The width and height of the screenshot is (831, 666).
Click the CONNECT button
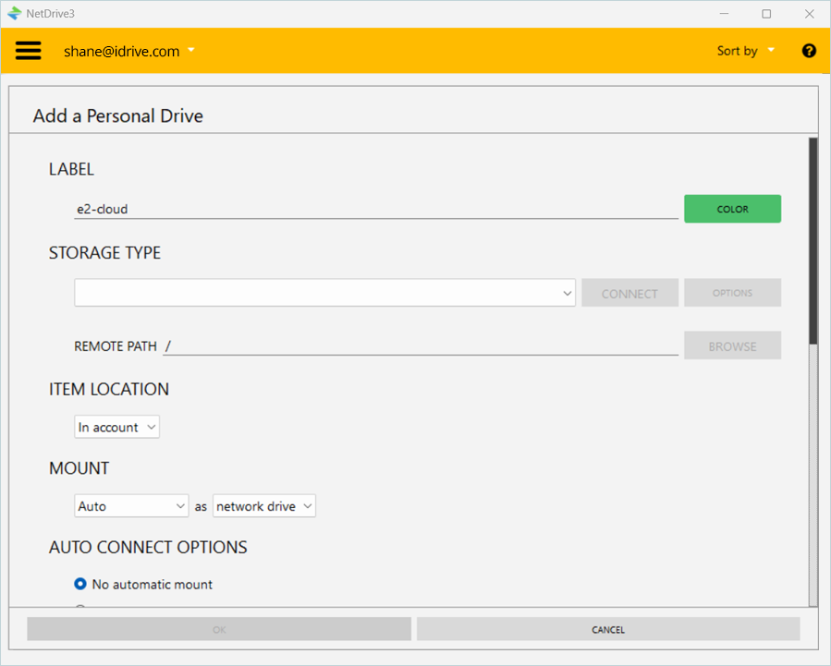[x=629, y=293]
